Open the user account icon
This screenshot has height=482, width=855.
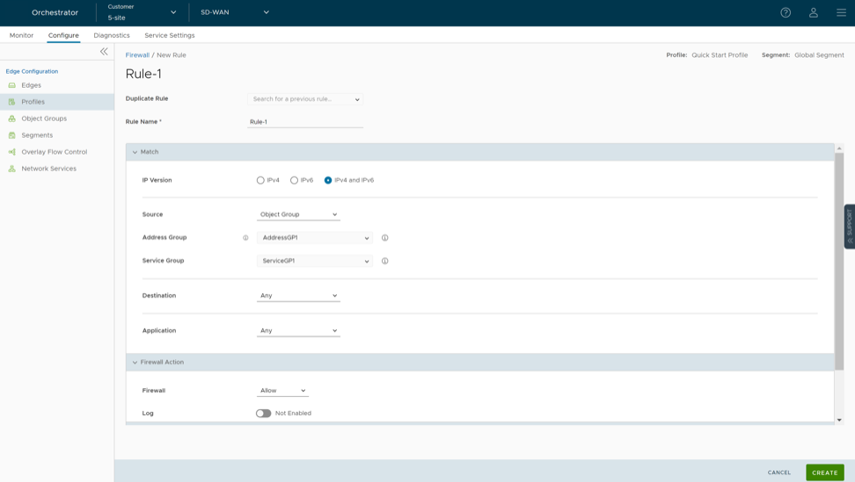[x=814, y=12]
